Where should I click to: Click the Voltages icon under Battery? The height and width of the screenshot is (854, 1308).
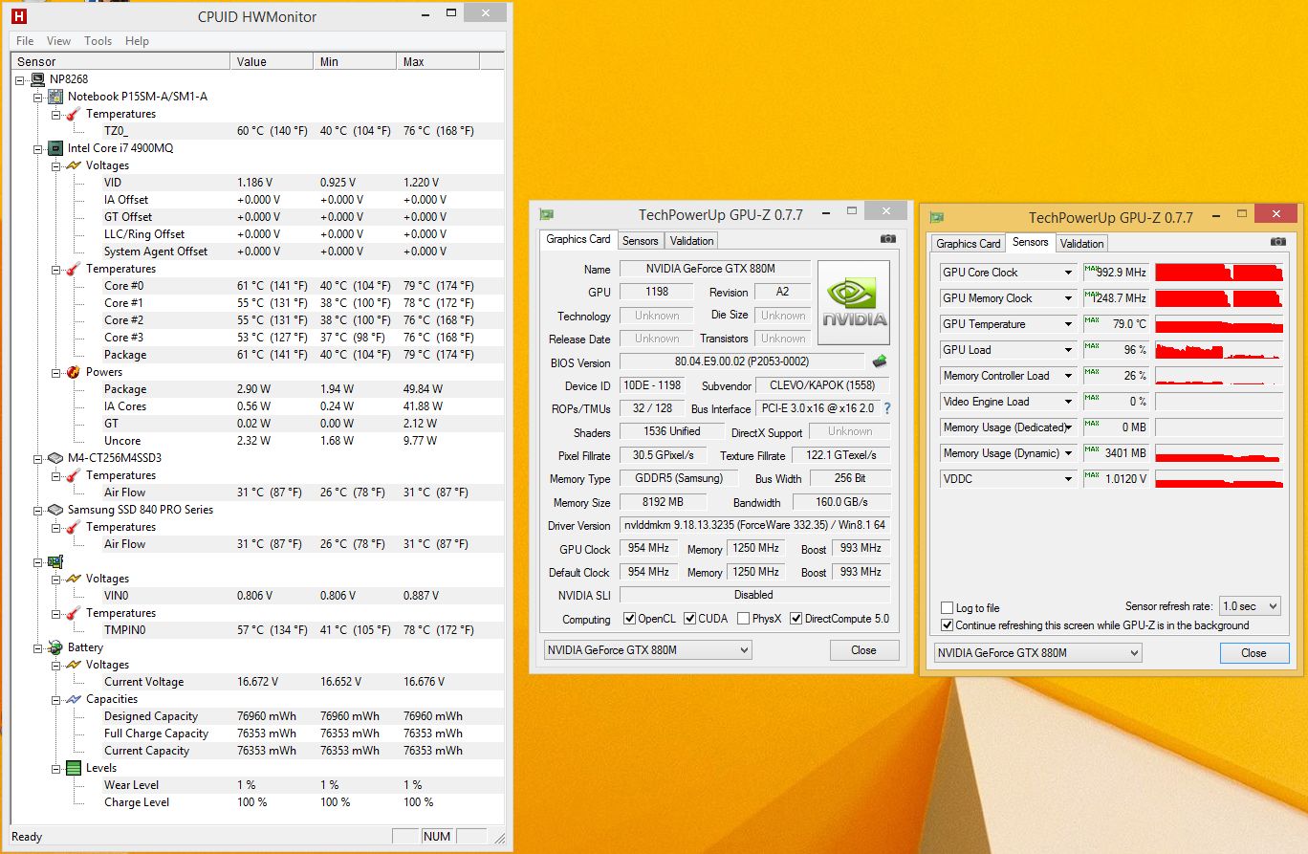pyautogui.click(x=74, y=665)
